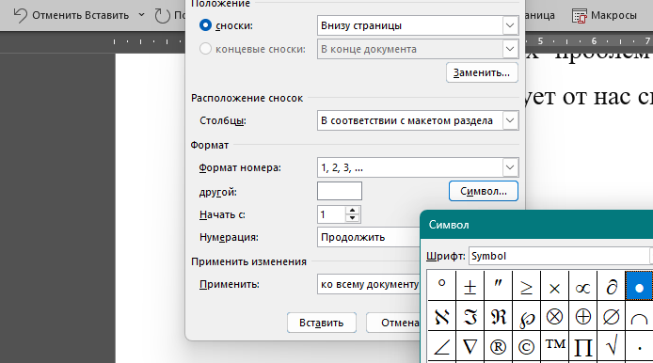Select the copyright symbol ©

coord(526,346)
